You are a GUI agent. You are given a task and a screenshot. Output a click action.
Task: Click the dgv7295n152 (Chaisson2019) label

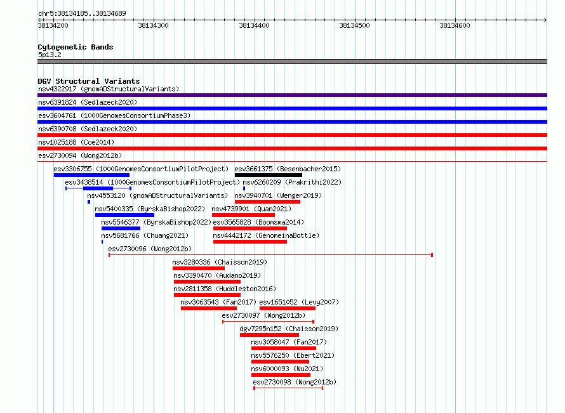coord(289,329)
